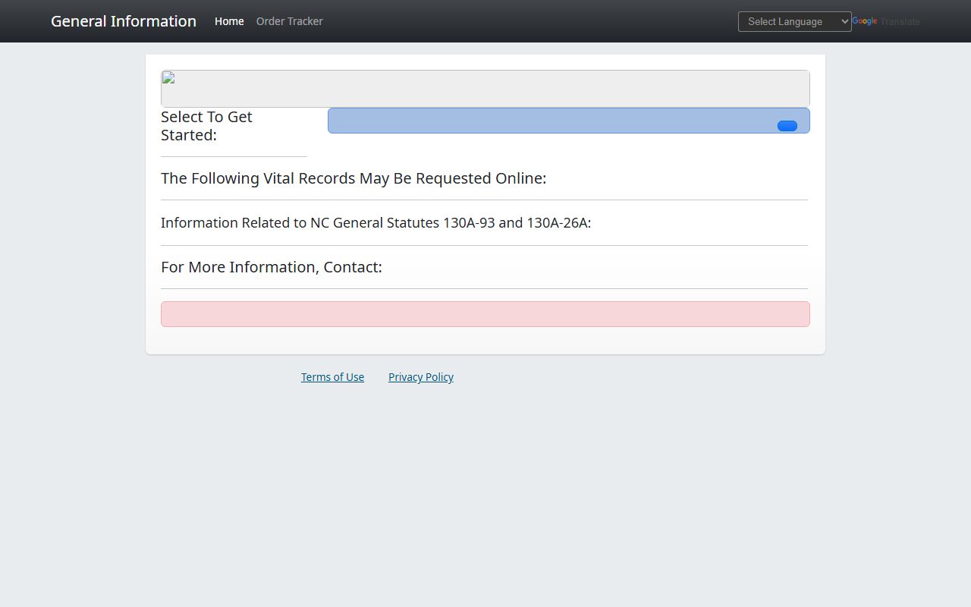Screen dimensions: 971x607
Task: Click the light blue selection panel
Action: (x=546, y=121)
